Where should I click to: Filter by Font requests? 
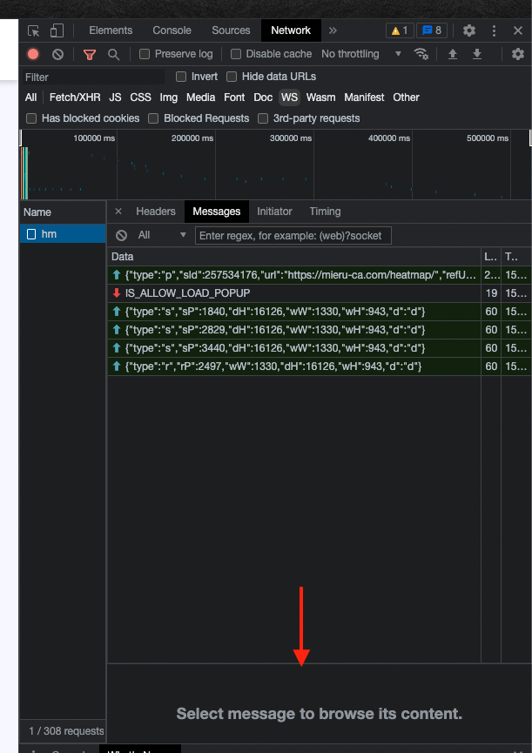(x=234, y=97)
